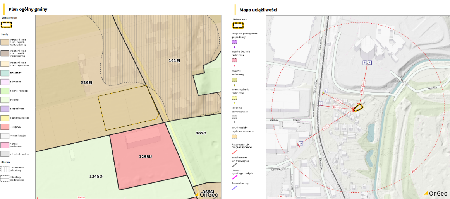Click the 'komunikacyjna' white legend swatch
The height and width of the screenshot is (199, 450).
[x=6, y=136]
